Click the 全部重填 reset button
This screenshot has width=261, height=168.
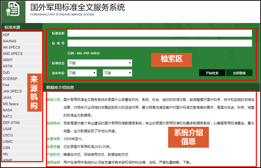[x=239, y=73]
